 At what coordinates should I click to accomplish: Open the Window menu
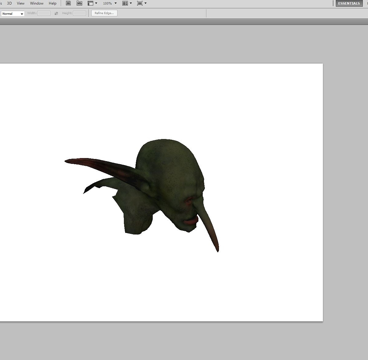[x=37, y=3]
